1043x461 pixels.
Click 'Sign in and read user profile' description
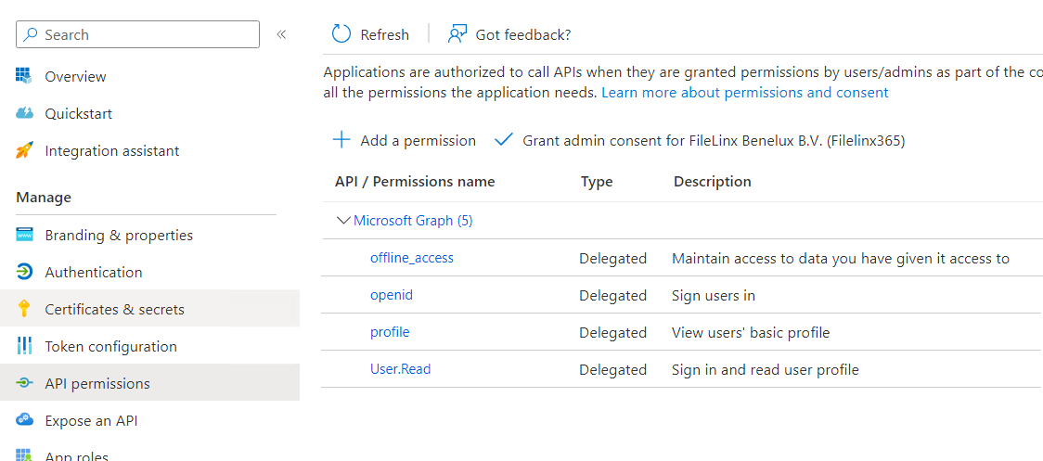(766, 369)
